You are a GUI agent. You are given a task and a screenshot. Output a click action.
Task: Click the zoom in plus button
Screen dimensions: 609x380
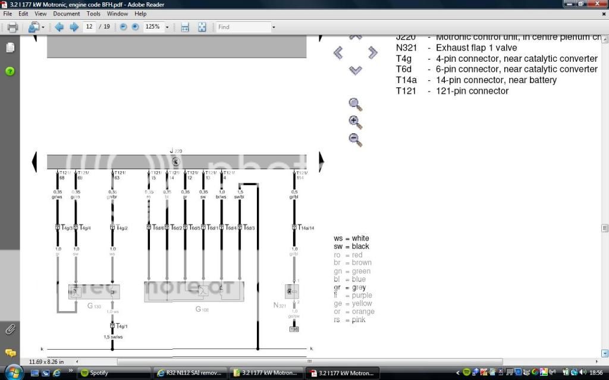click(135, 27)
